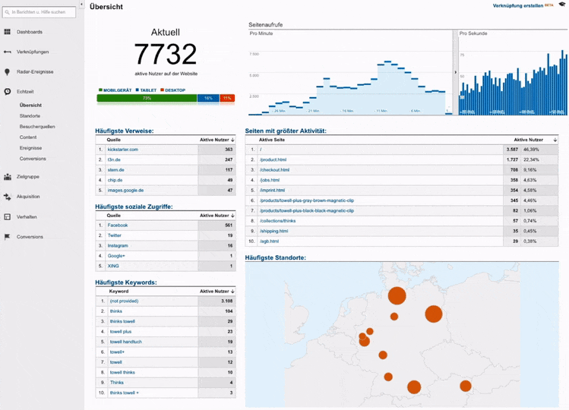Open the chip.de referral link
Image resolution: width=569 pixels, height=410 pixels.
click(x=115, y=180)
